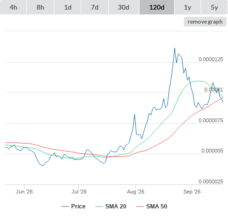Viewport: 228px width, 219px height.
Task: Click the Sep '26 axis label
Action: pyautogui.click(x=192, y=192)
